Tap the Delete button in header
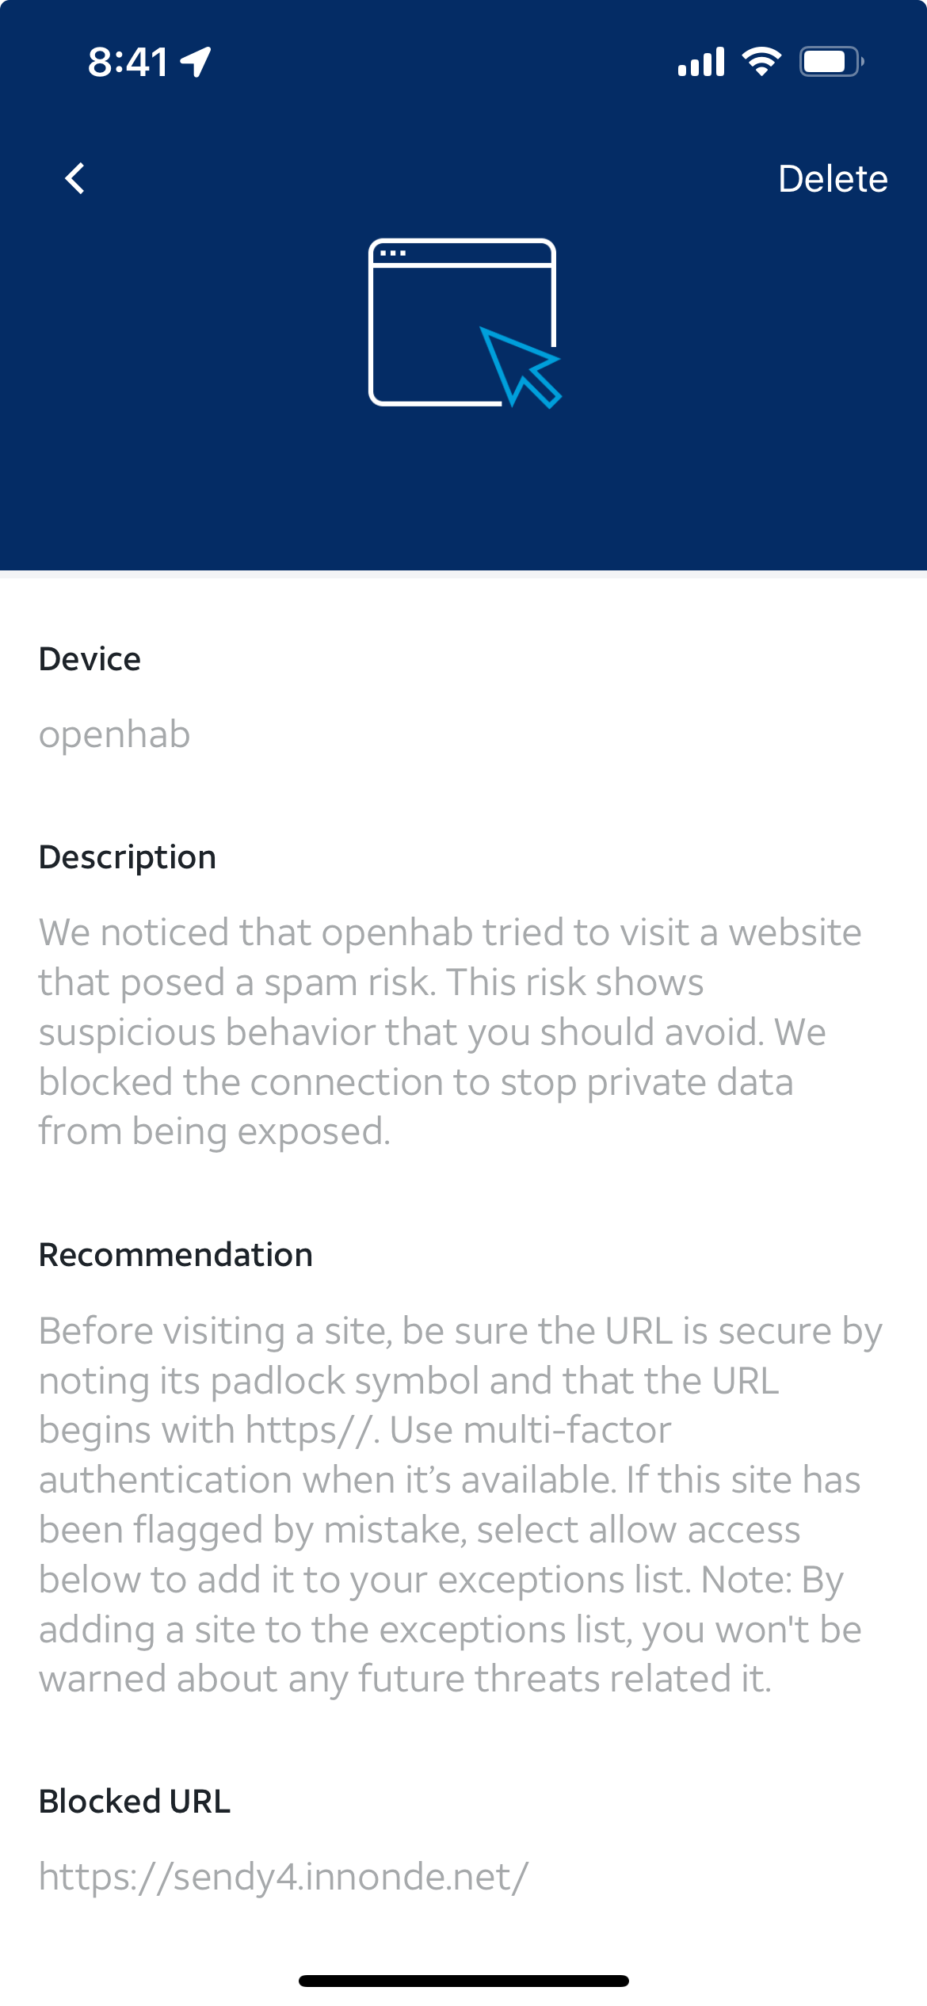The image size is (927, 2006). click(833, 179)
